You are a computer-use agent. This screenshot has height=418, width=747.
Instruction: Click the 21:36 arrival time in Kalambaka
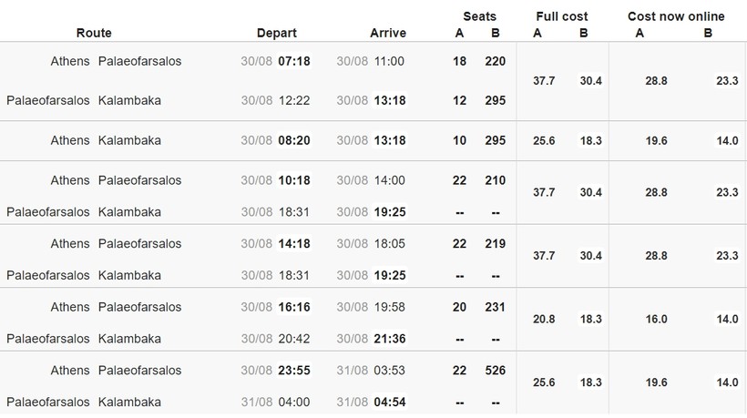[x=389, y=339]
